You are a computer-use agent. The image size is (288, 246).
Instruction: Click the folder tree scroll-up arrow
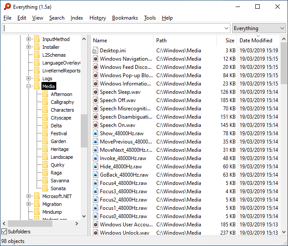(x=84, y=39)
